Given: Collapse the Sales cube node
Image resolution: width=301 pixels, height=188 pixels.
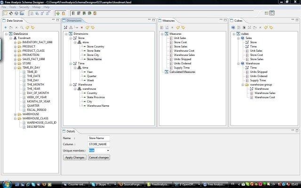Looking at the screenshot, I should [x=238, y=38].
